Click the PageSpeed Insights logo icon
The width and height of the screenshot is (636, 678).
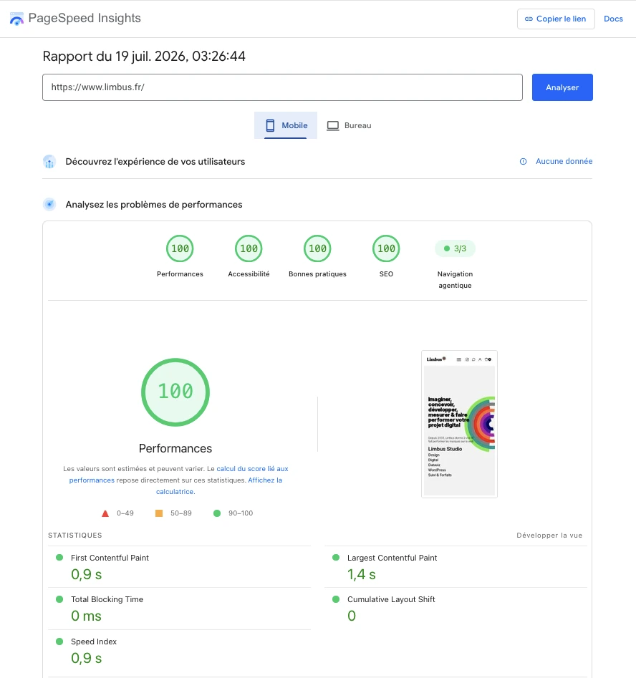coord(16,19)
